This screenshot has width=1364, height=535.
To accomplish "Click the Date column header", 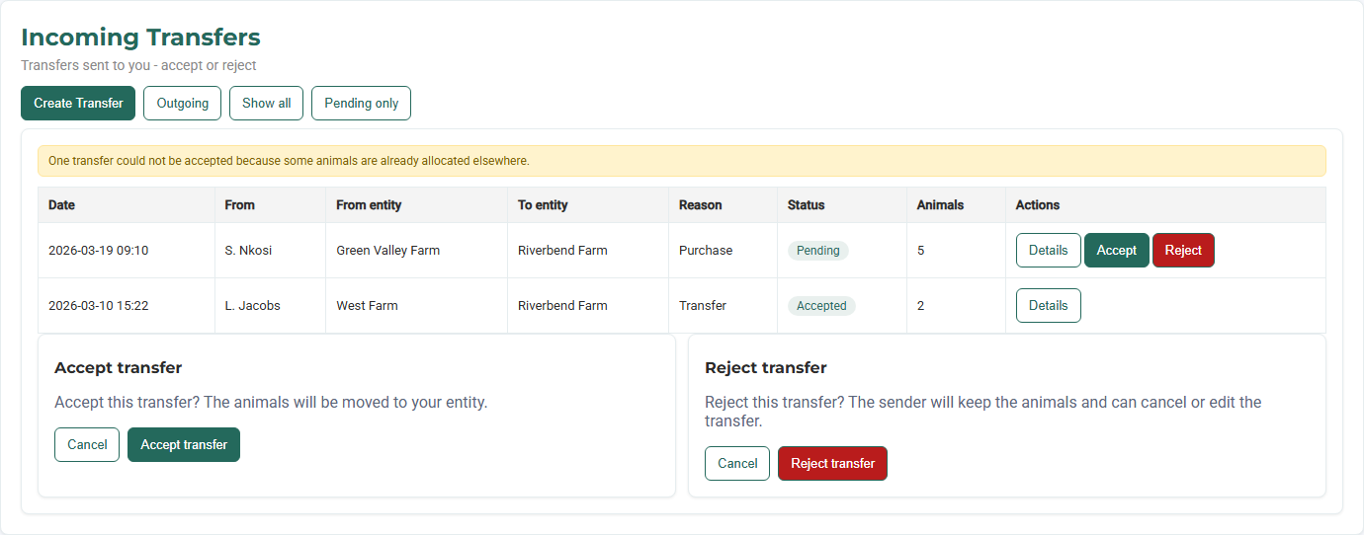I will [61, 205].
